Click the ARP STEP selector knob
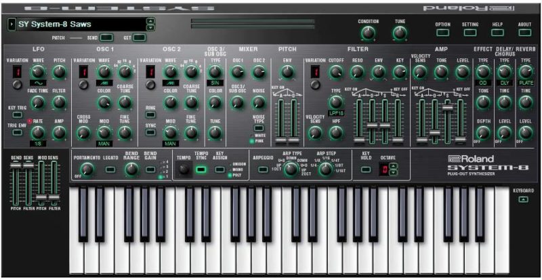 [x=325, y=169]
